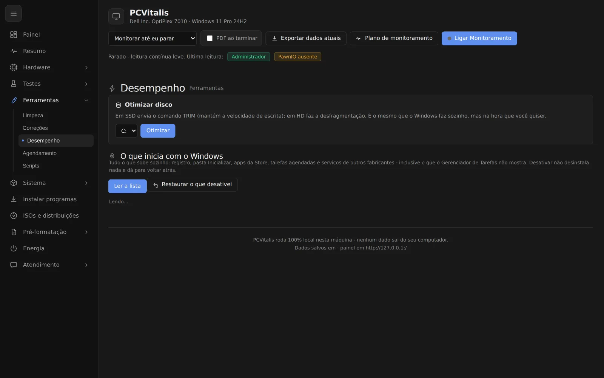Click the Testes flask icon
Viewport: 604px width, 378px height.
click(14, 84)
